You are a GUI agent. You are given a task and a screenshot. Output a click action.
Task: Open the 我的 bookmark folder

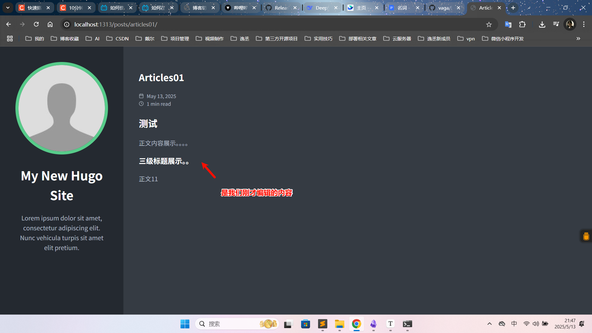click(35, 39)
